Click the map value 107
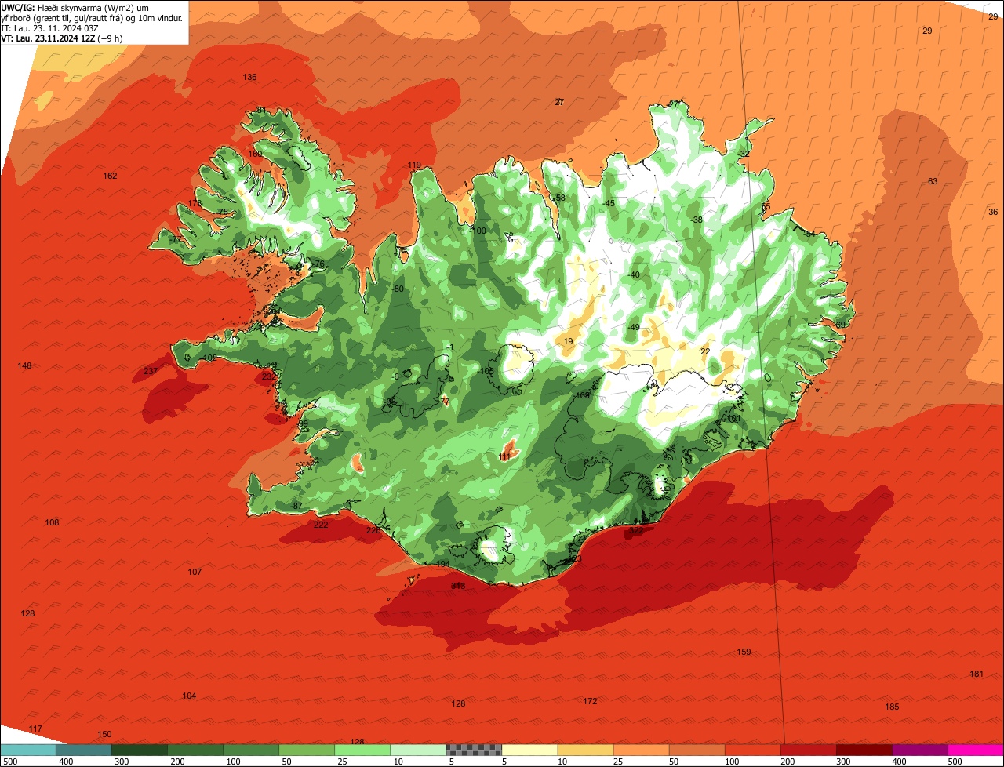 tap(195, 572)
